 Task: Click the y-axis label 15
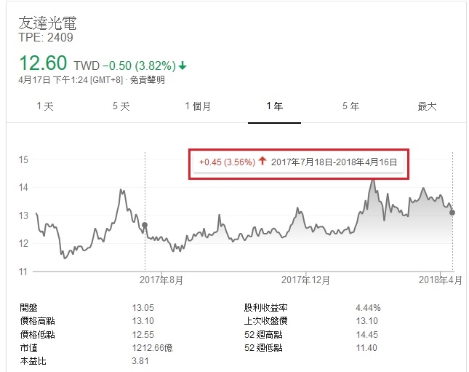(x=23, y=159)
